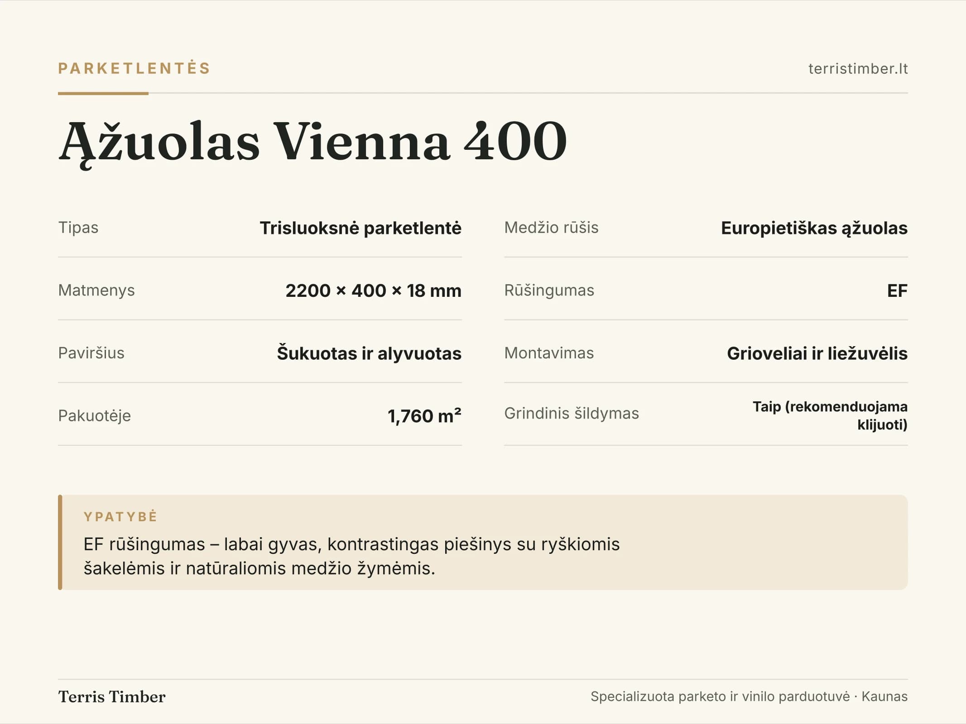Image resolution: width=966 pixels, height=724 pixels.
Task: Click the terristimber.lt website link
Action: pyautogui.click(x=858, y=68)
